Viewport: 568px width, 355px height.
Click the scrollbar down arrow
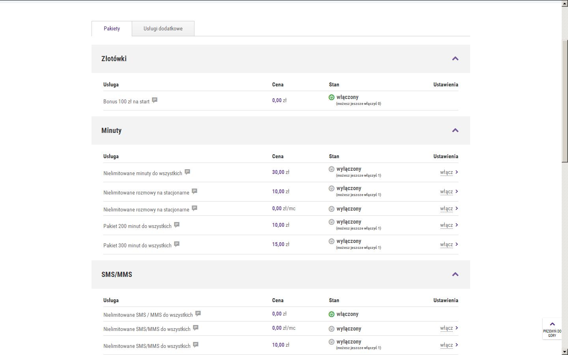pos(565,351)
